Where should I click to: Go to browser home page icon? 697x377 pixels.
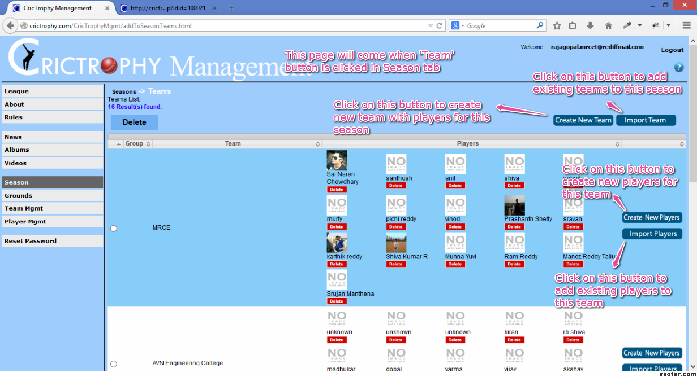[608, 26]
